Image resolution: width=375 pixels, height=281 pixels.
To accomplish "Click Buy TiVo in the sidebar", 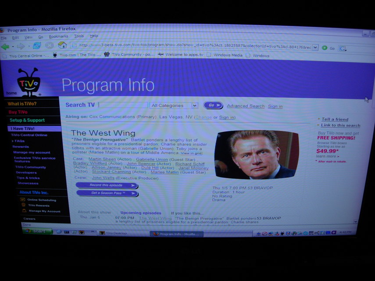I will tap(18, 112).
